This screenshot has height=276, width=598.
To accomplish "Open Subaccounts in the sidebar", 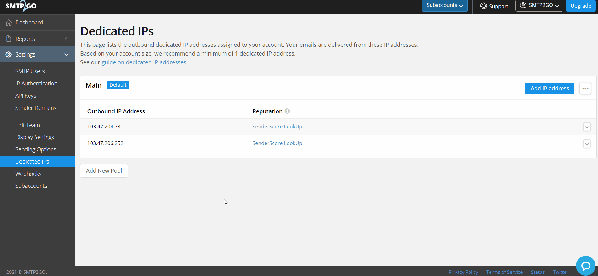I will pyautogui.click(x=31, y=186).
